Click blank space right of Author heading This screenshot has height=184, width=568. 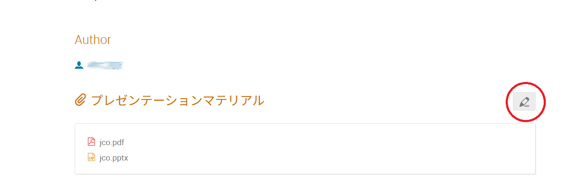pyautogui.click(x=299, y=40)
